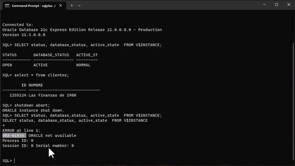This screenshot has width=295, height=166.
Task: Expand the new tab profile dropdown chevron
Action: tap(79, 6)
